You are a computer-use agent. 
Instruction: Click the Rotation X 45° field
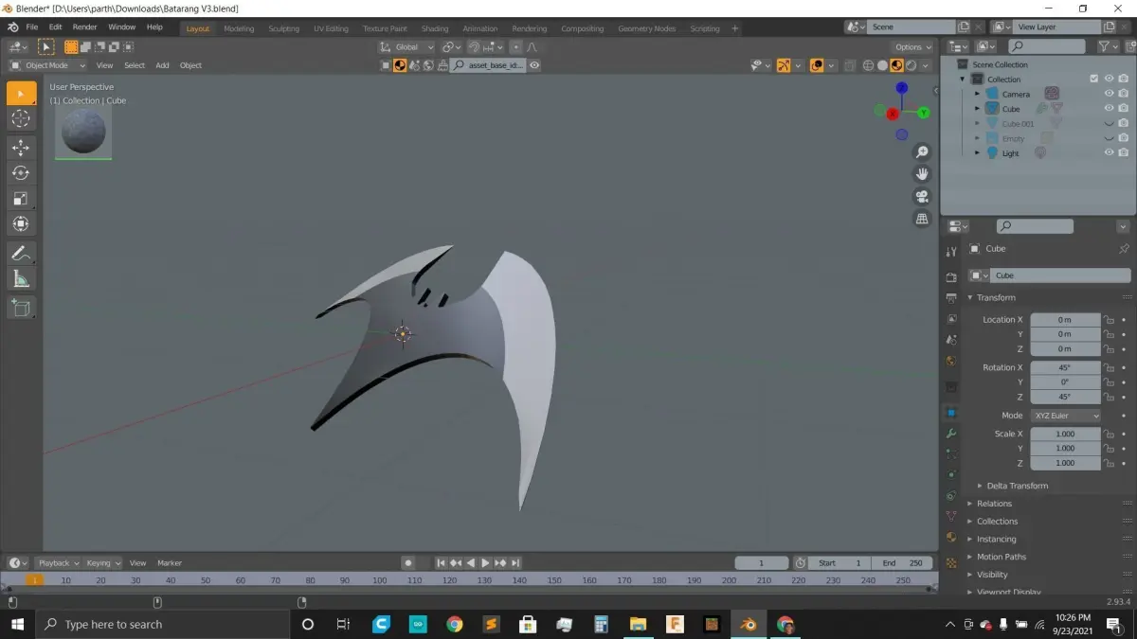[x=1065, y=367]
